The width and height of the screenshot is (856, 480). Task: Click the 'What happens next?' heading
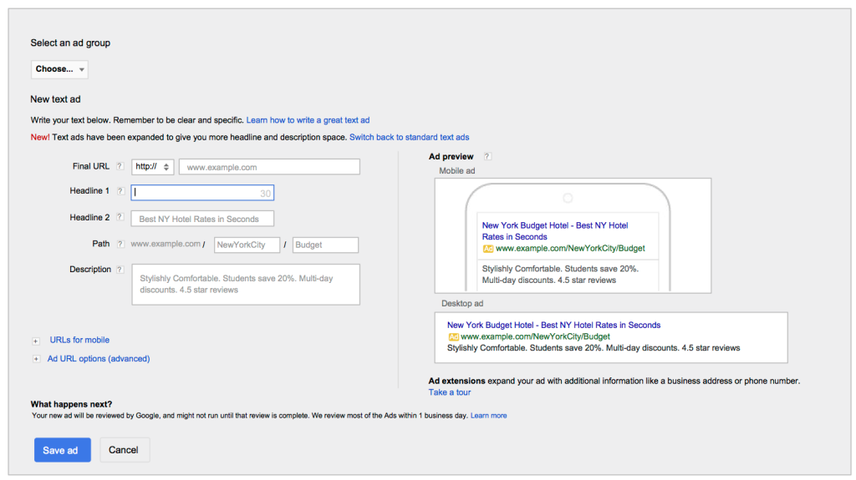click(72, 404)
